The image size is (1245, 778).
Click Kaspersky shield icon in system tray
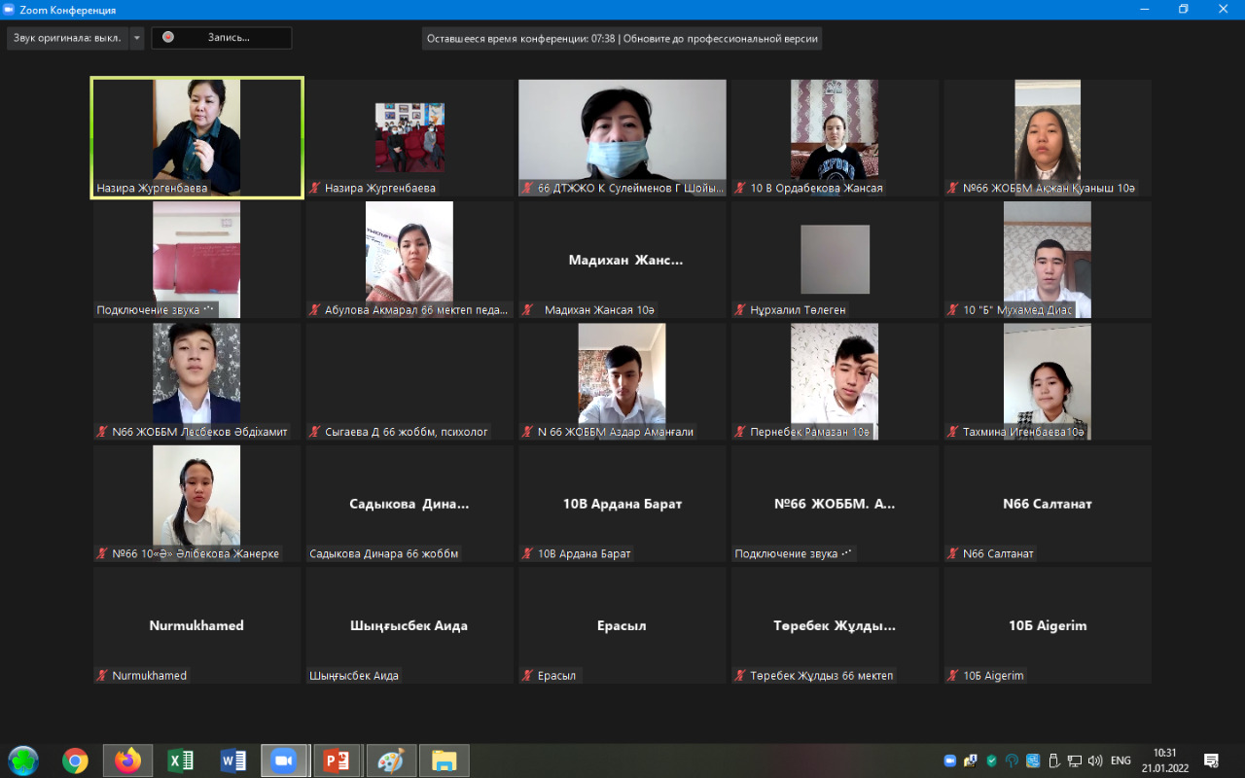[x=991, y=760]
